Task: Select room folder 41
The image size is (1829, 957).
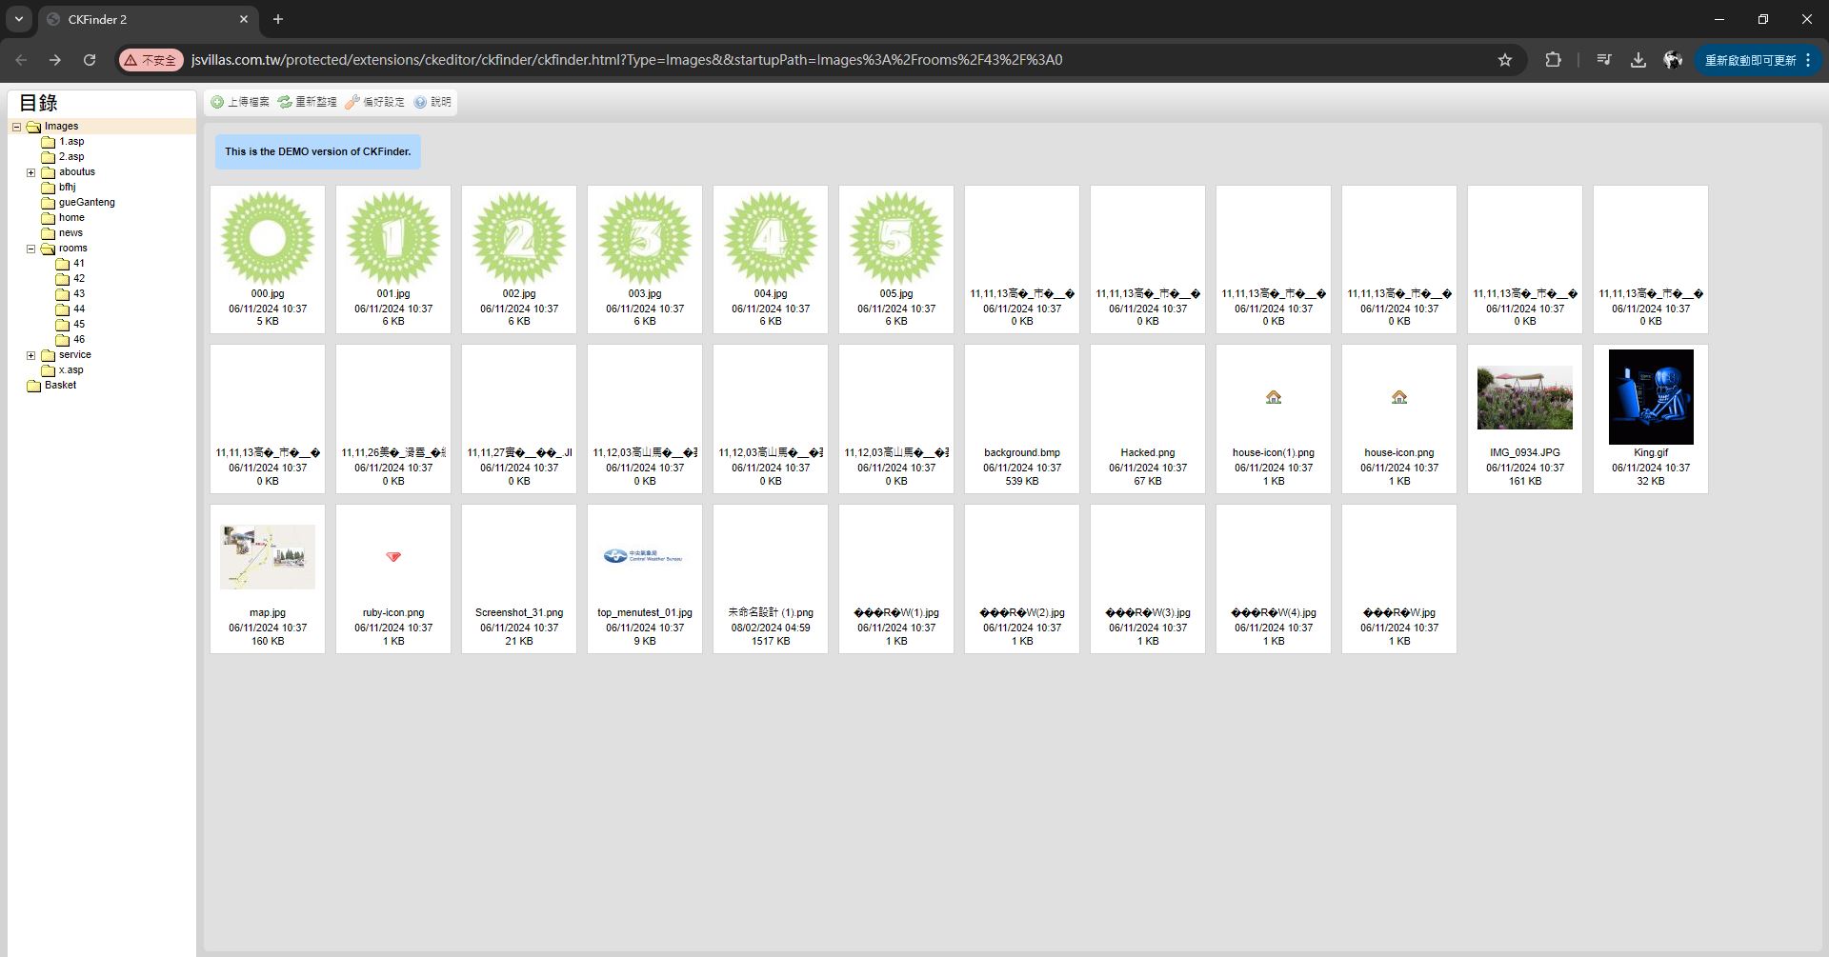Action: pyautogui.click(x=79, y=264)
